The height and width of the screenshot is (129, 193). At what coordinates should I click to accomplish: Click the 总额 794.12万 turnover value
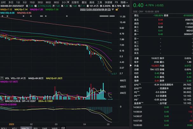tap(155, 70)
